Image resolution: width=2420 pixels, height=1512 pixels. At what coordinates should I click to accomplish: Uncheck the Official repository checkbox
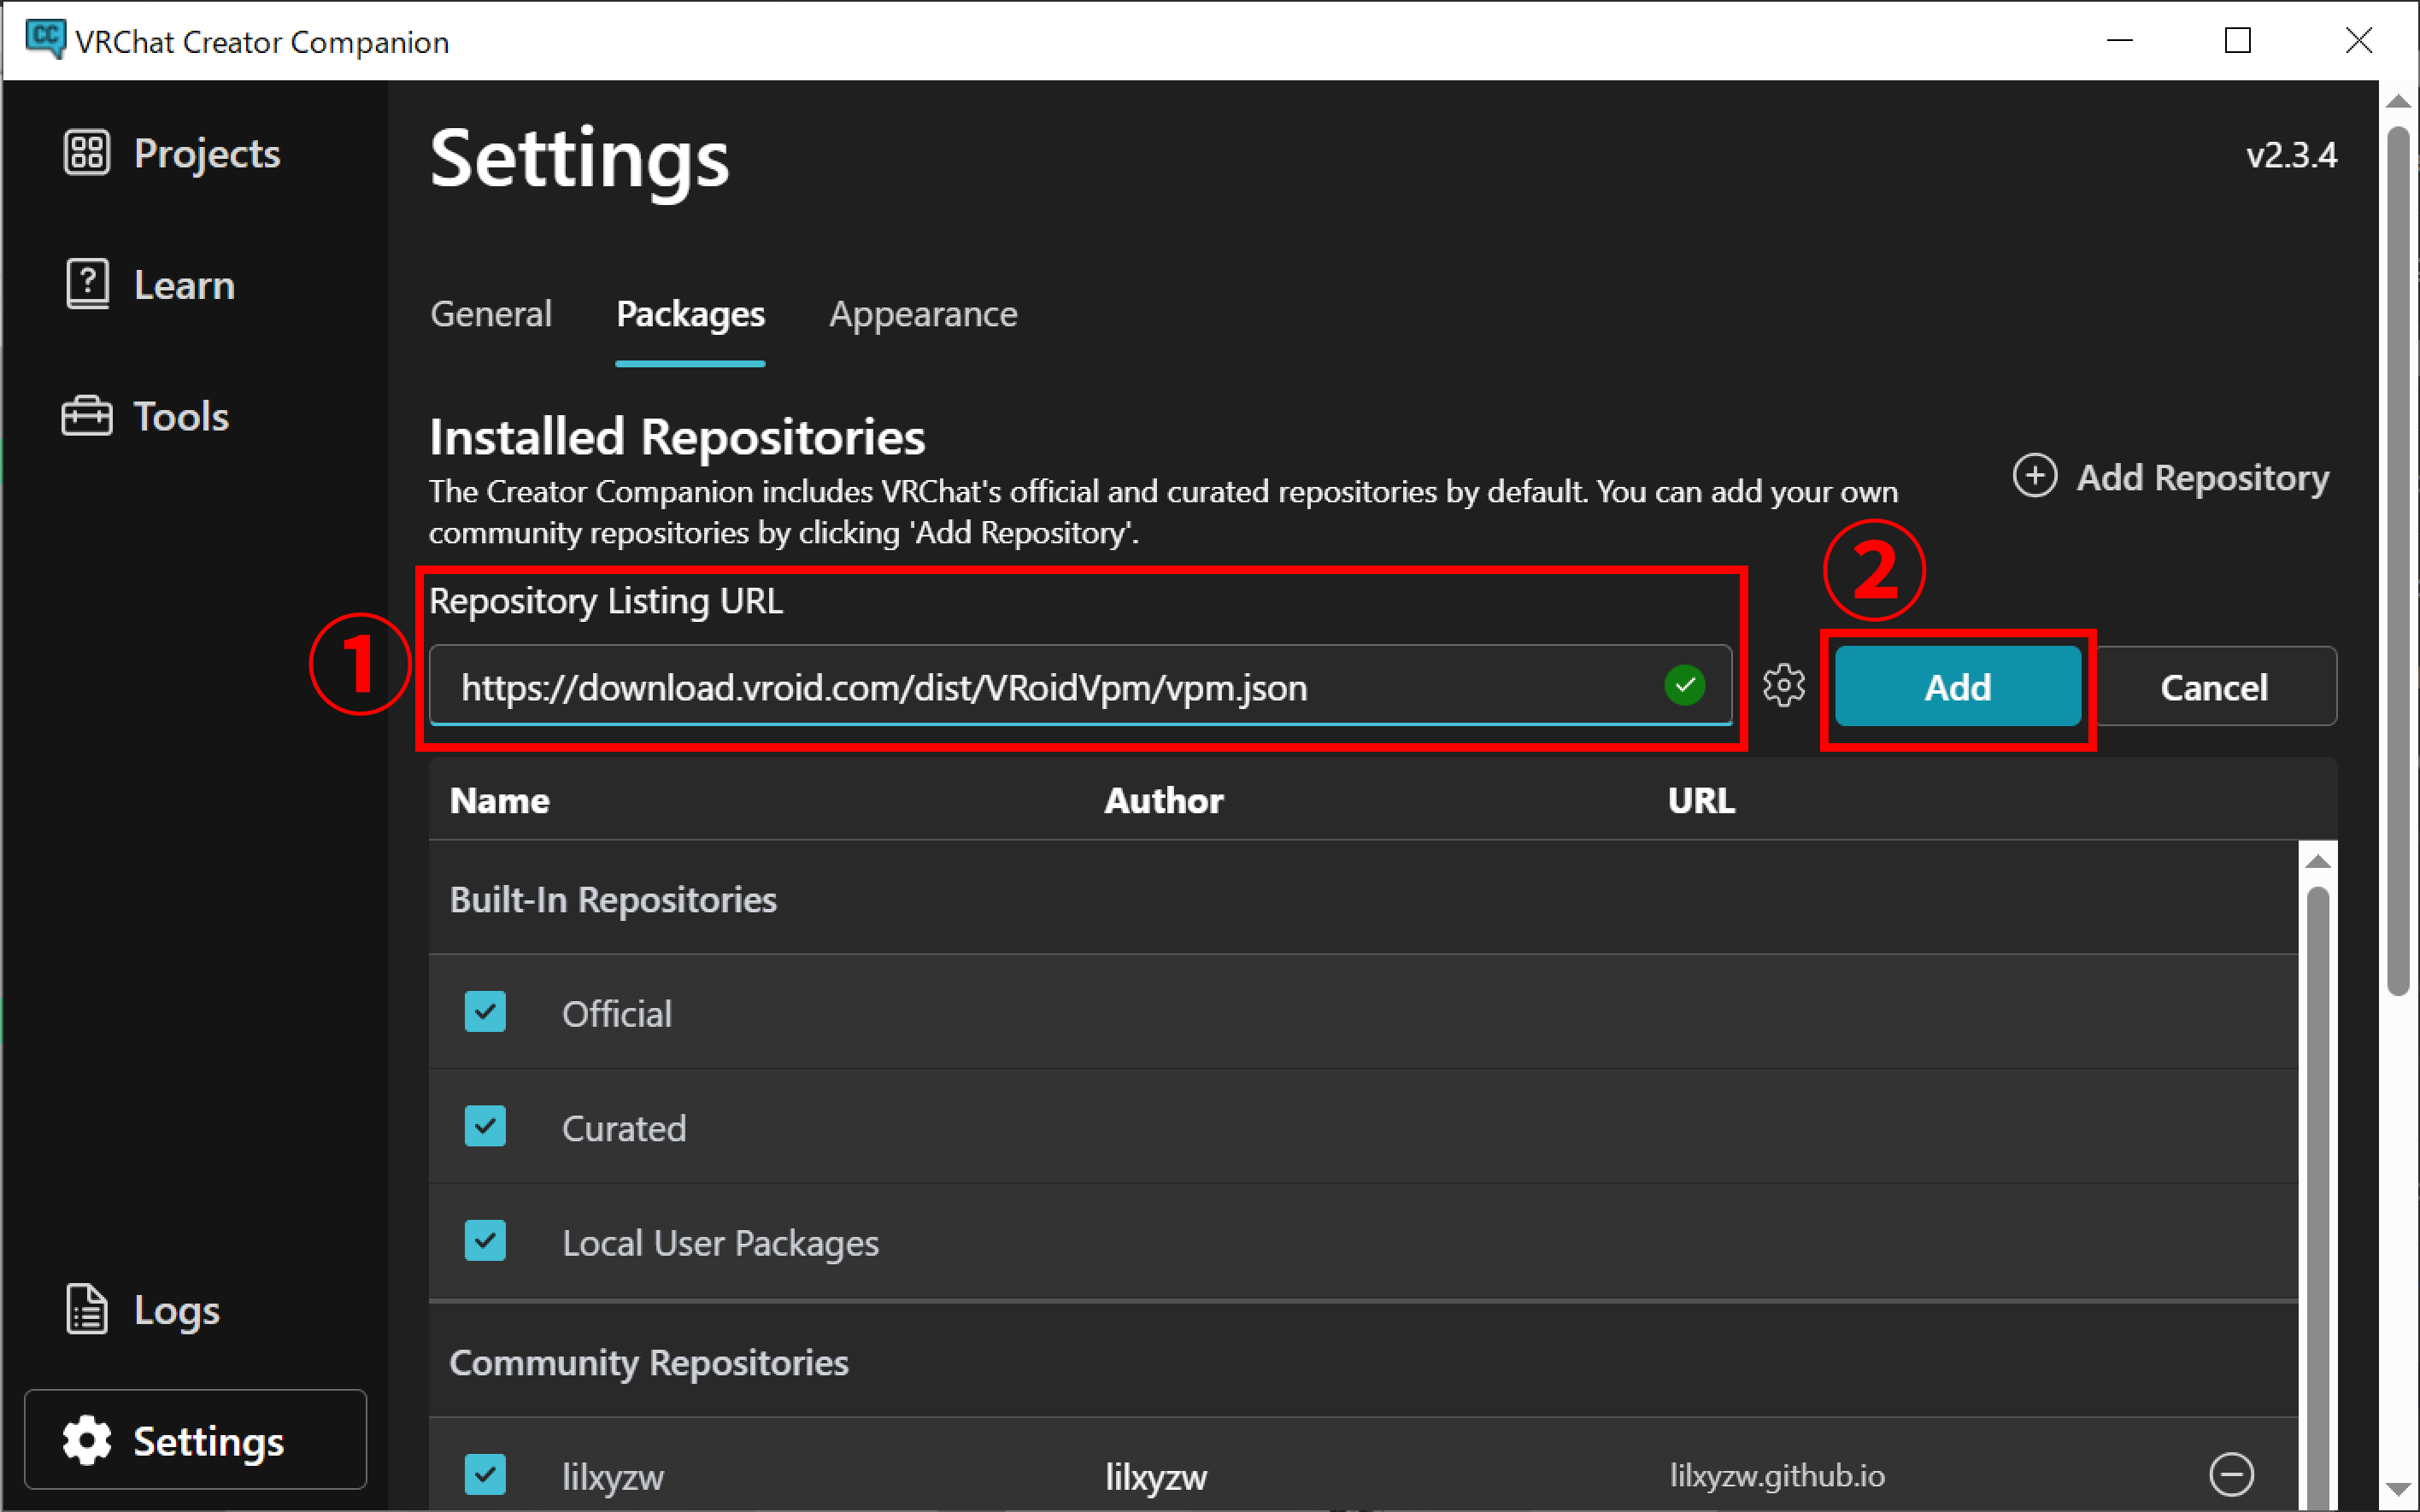tap(485, 1012)
